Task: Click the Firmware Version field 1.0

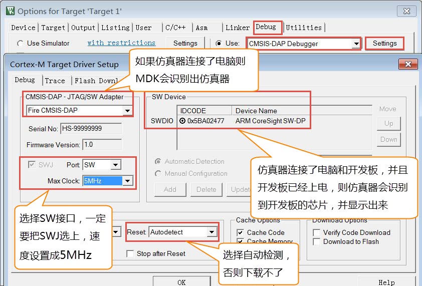Action: coord(102,145)
